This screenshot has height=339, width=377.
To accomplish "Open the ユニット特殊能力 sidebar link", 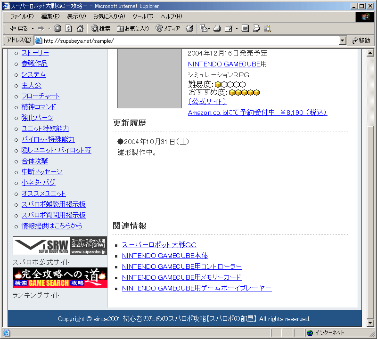I will pos(45,129).
